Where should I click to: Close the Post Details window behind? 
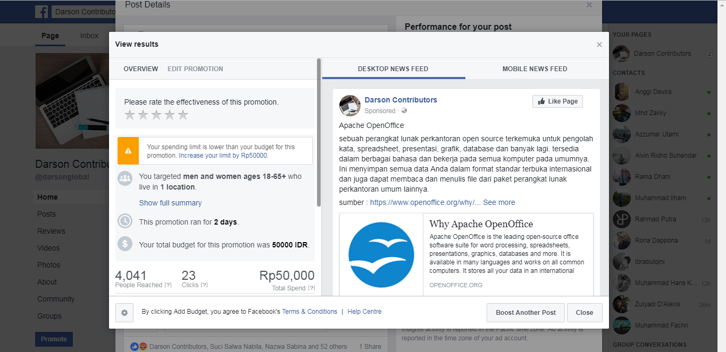[589, 5]
